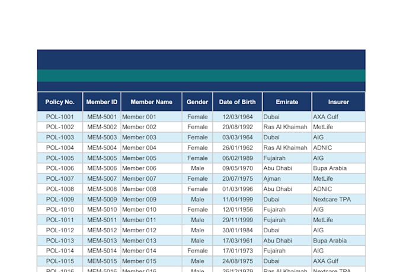Select date 03/03/1964

tap(238, 137)
